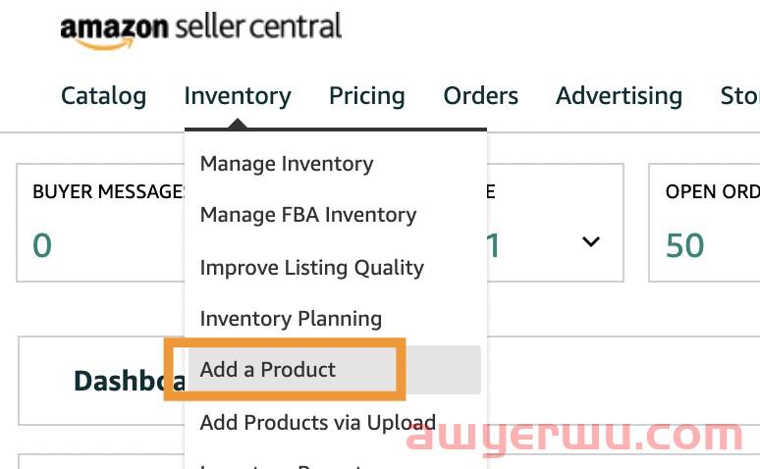Image resolution: width=760 pixels, height=469 pixels.
Task: Open Inventory Planning from the menu
Action: point(291,319)
